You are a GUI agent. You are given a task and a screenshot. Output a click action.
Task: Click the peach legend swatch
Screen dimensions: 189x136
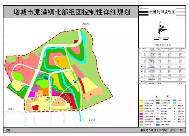pyautogui.click(x=141, y=111)
